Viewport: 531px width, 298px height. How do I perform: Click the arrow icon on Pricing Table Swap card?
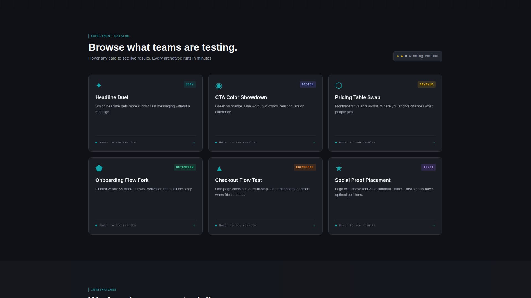(x=434, y=143)
